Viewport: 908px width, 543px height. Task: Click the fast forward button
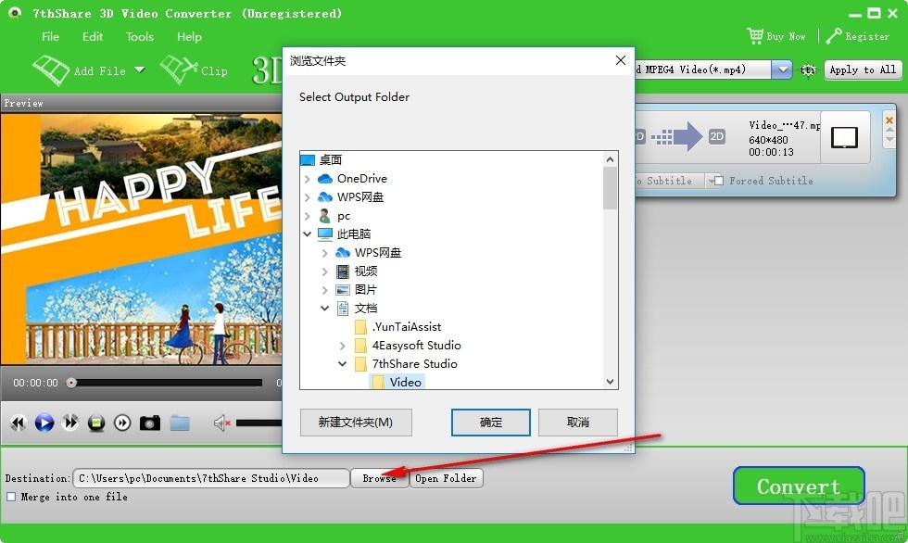pos(70,423)
